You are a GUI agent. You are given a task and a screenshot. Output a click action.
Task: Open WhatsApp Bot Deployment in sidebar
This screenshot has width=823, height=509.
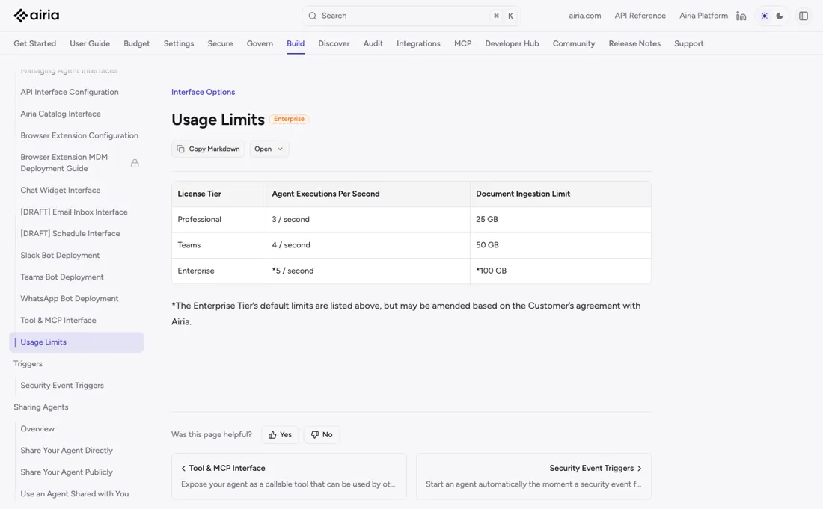click(70, 298)
